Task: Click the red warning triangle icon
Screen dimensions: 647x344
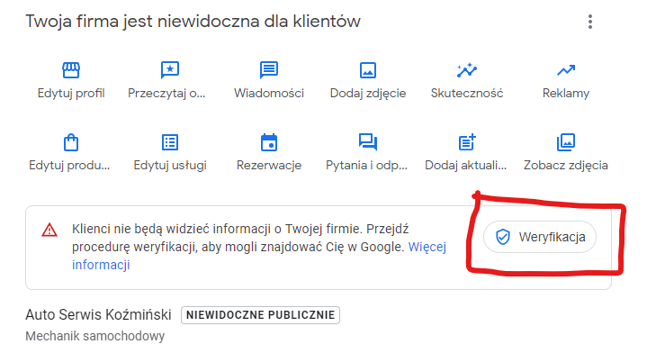Action: pyautogui.click(x=49, y=230)
